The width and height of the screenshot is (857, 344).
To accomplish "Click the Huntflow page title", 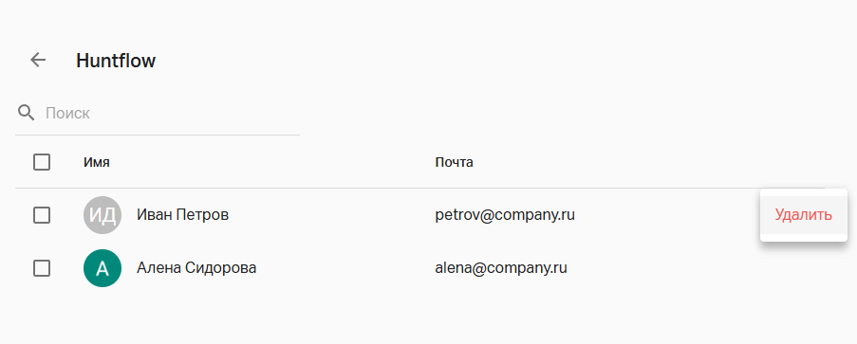I will click(116, 60).
